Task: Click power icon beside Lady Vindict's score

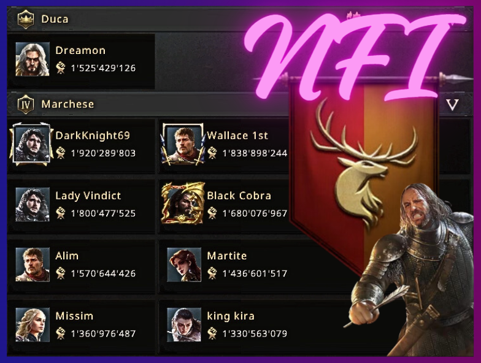Action: (61, 213)
